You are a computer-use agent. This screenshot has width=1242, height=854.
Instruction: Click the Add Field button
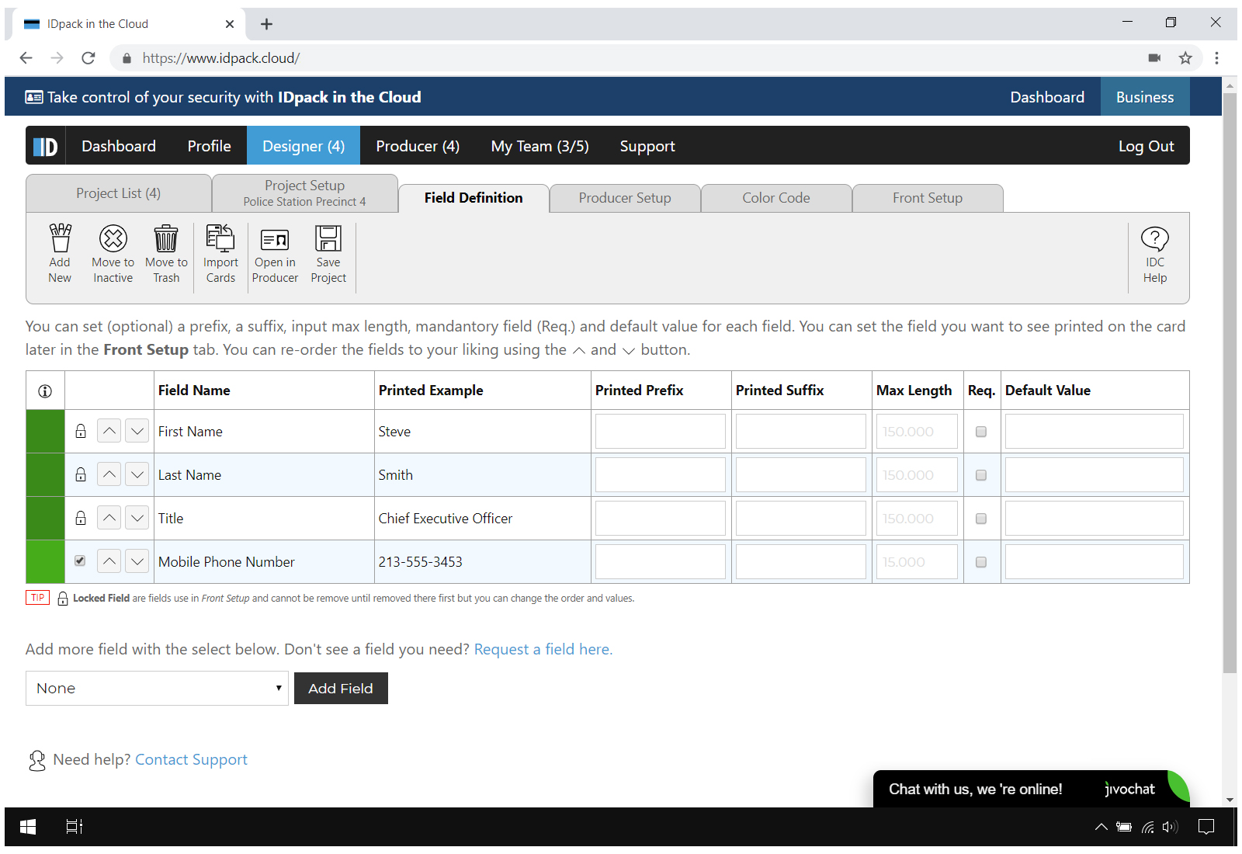click(341, 689)
